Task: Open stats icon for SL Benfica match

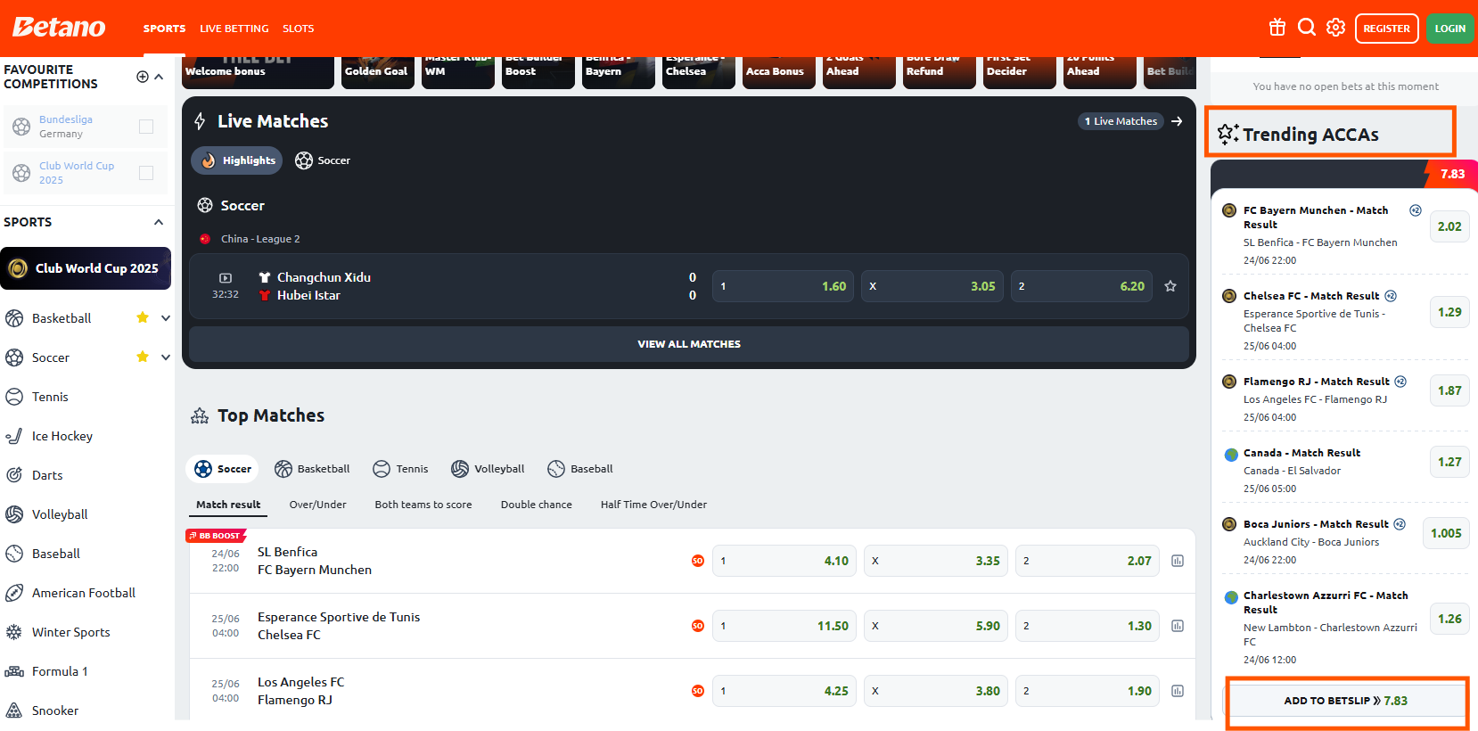Action: (1178, 561)
